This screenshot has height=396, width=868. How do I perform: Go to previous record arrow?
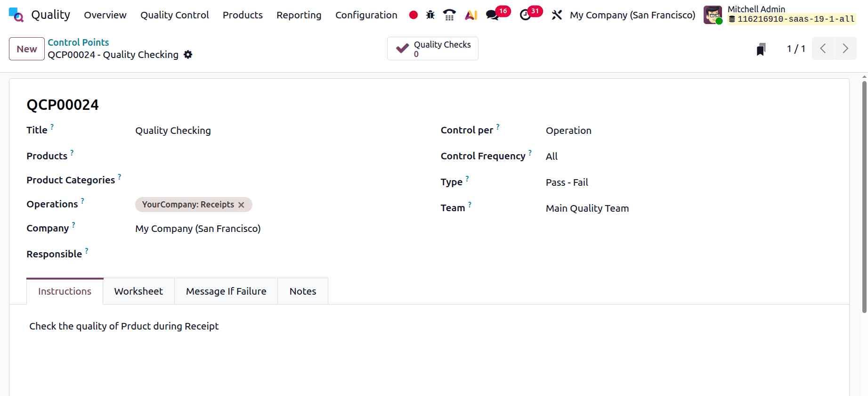[x=823, y=49]
